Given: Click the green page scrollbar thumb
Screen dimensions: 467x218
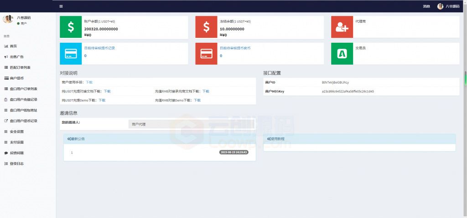Looking at the screenshot, I should 466,78.
